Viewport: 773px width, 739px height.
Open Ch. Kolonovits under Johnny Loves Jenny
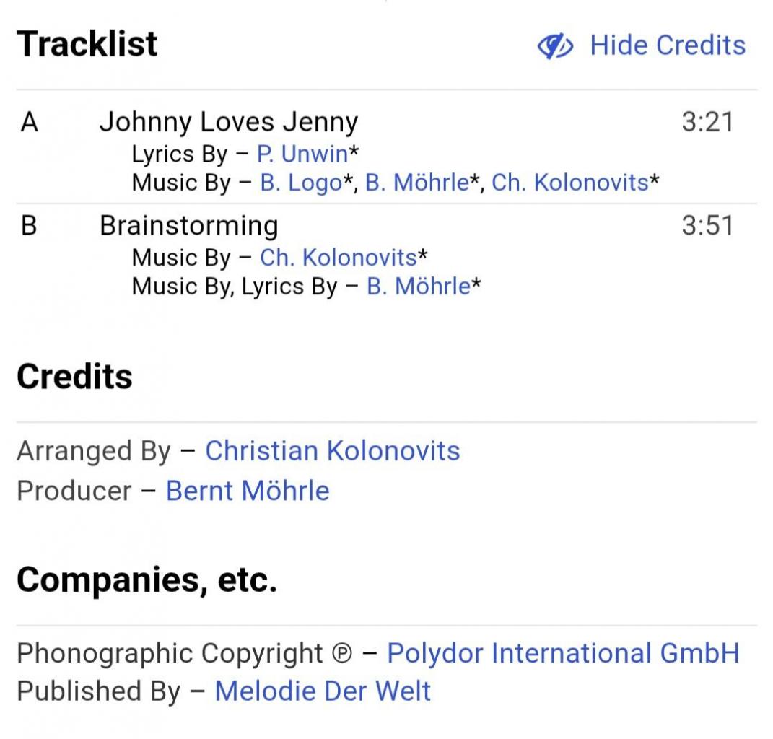[569, 183]
